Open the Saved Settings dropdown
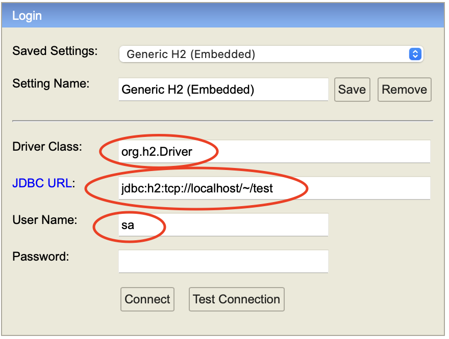 pyautogui.click(x=271, y=54)
